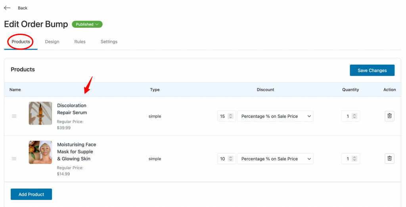Click quantity stepper for Moisturising Face Mask
Image resolution: width=406 pixels, height=207 pixels.
click(x=354, y=159)
